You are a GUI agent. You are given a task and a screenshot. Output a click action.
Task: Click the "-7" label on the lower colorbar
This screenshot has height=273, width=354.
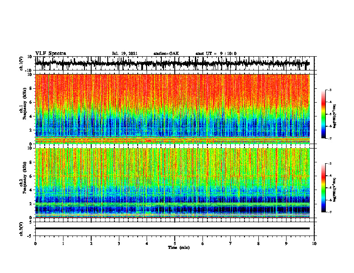[329, 212]
